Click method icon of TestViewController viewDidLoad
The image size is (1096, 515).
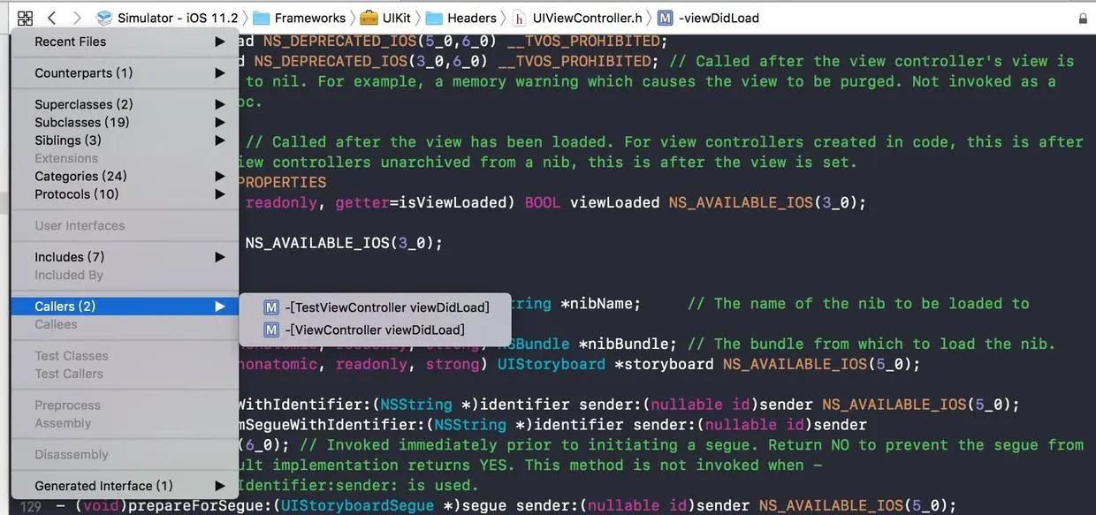tap(271, 307)
